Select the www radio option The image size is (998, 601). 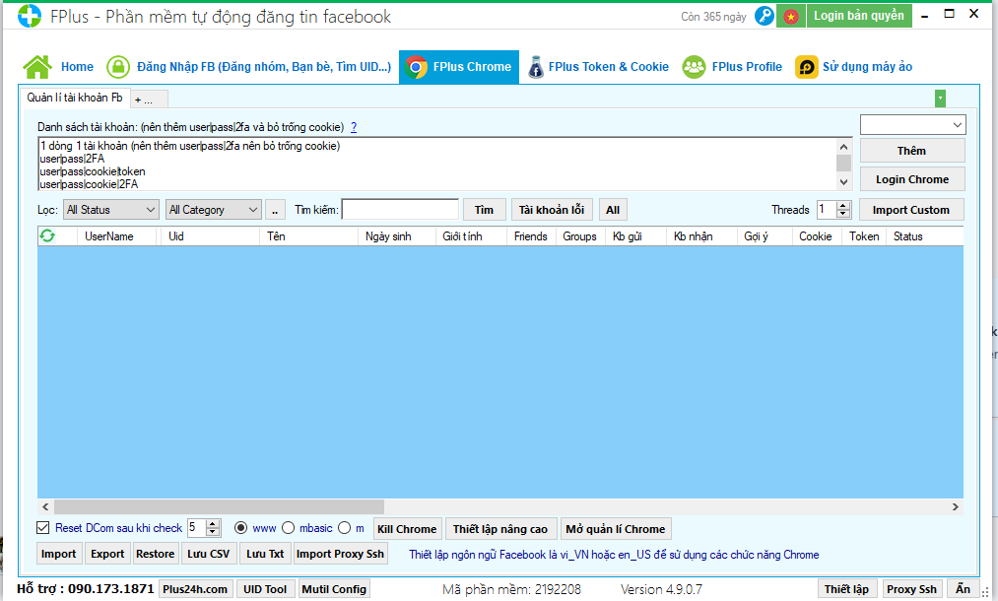click(x=240, y=528)
